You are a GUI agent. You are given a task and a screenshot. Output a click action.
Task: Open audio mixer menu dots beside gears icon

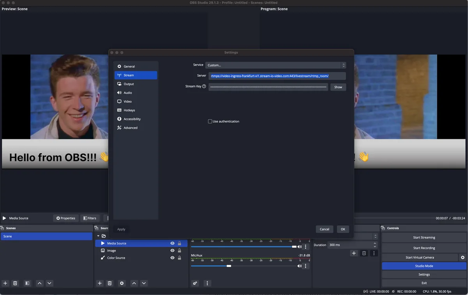point(207,283)
